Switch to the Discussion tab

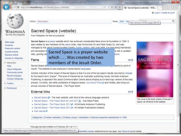coord(43,21)
